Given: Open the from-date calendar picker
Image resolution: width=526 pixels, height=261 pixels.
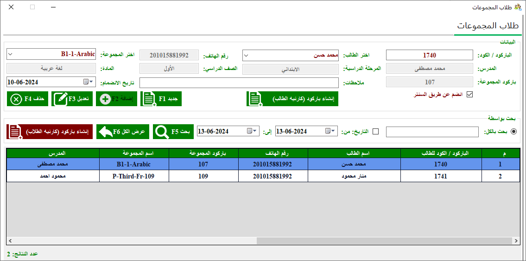Looking at the screenshot, I should click(330, 132).
